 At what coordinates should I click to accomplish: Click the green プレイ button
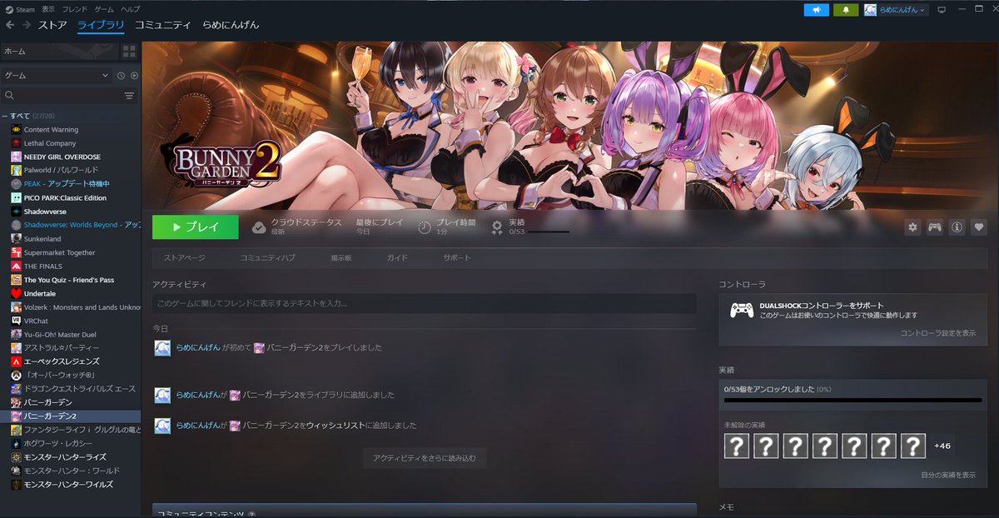196,227
